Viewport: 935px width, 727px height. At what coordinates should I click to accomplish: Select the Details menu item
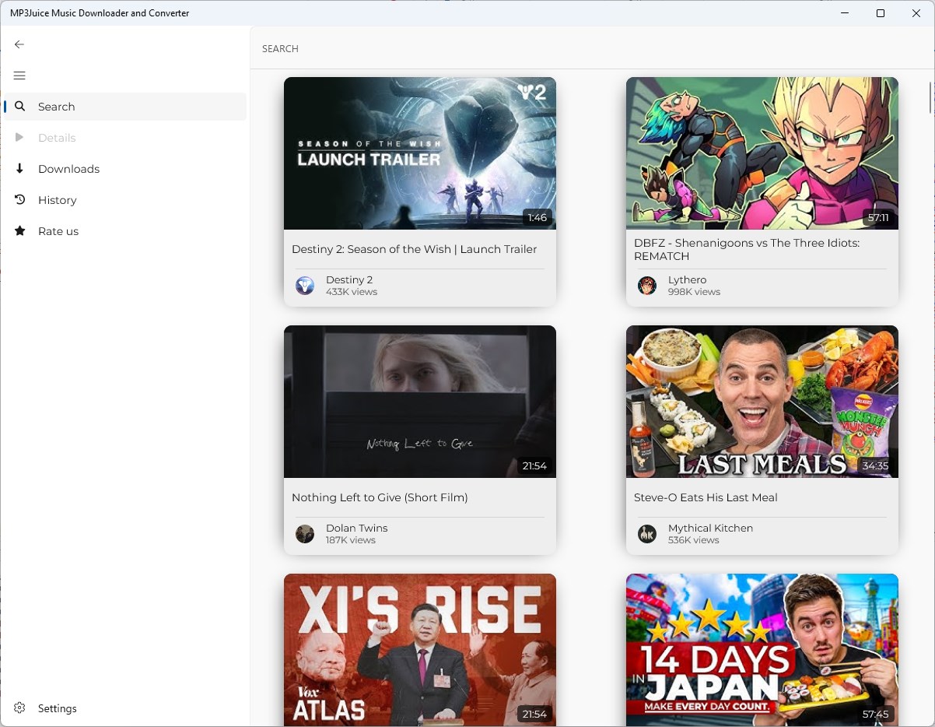pyautogui.click(x=125, y=138)
